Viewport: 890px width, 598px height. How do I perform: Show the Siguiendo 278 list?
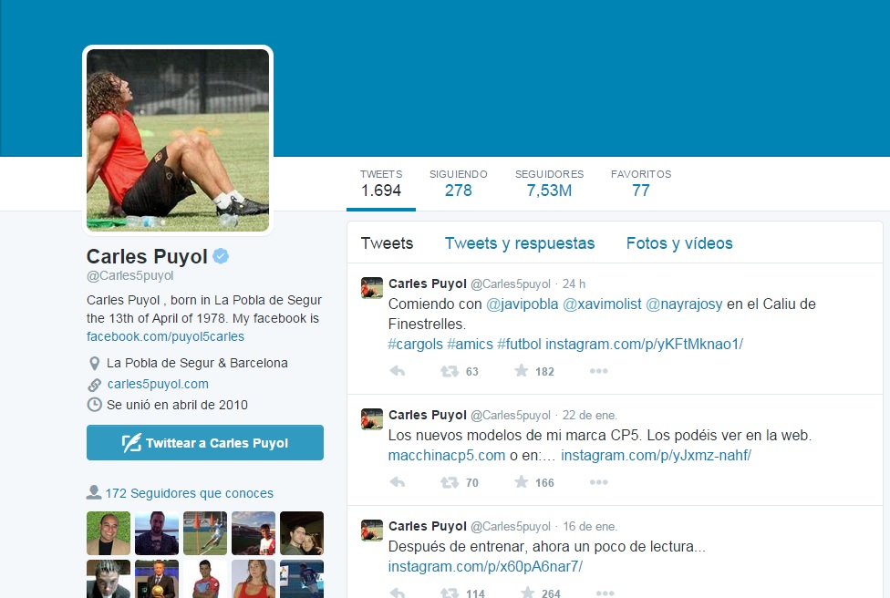click(x=458, y=183)
